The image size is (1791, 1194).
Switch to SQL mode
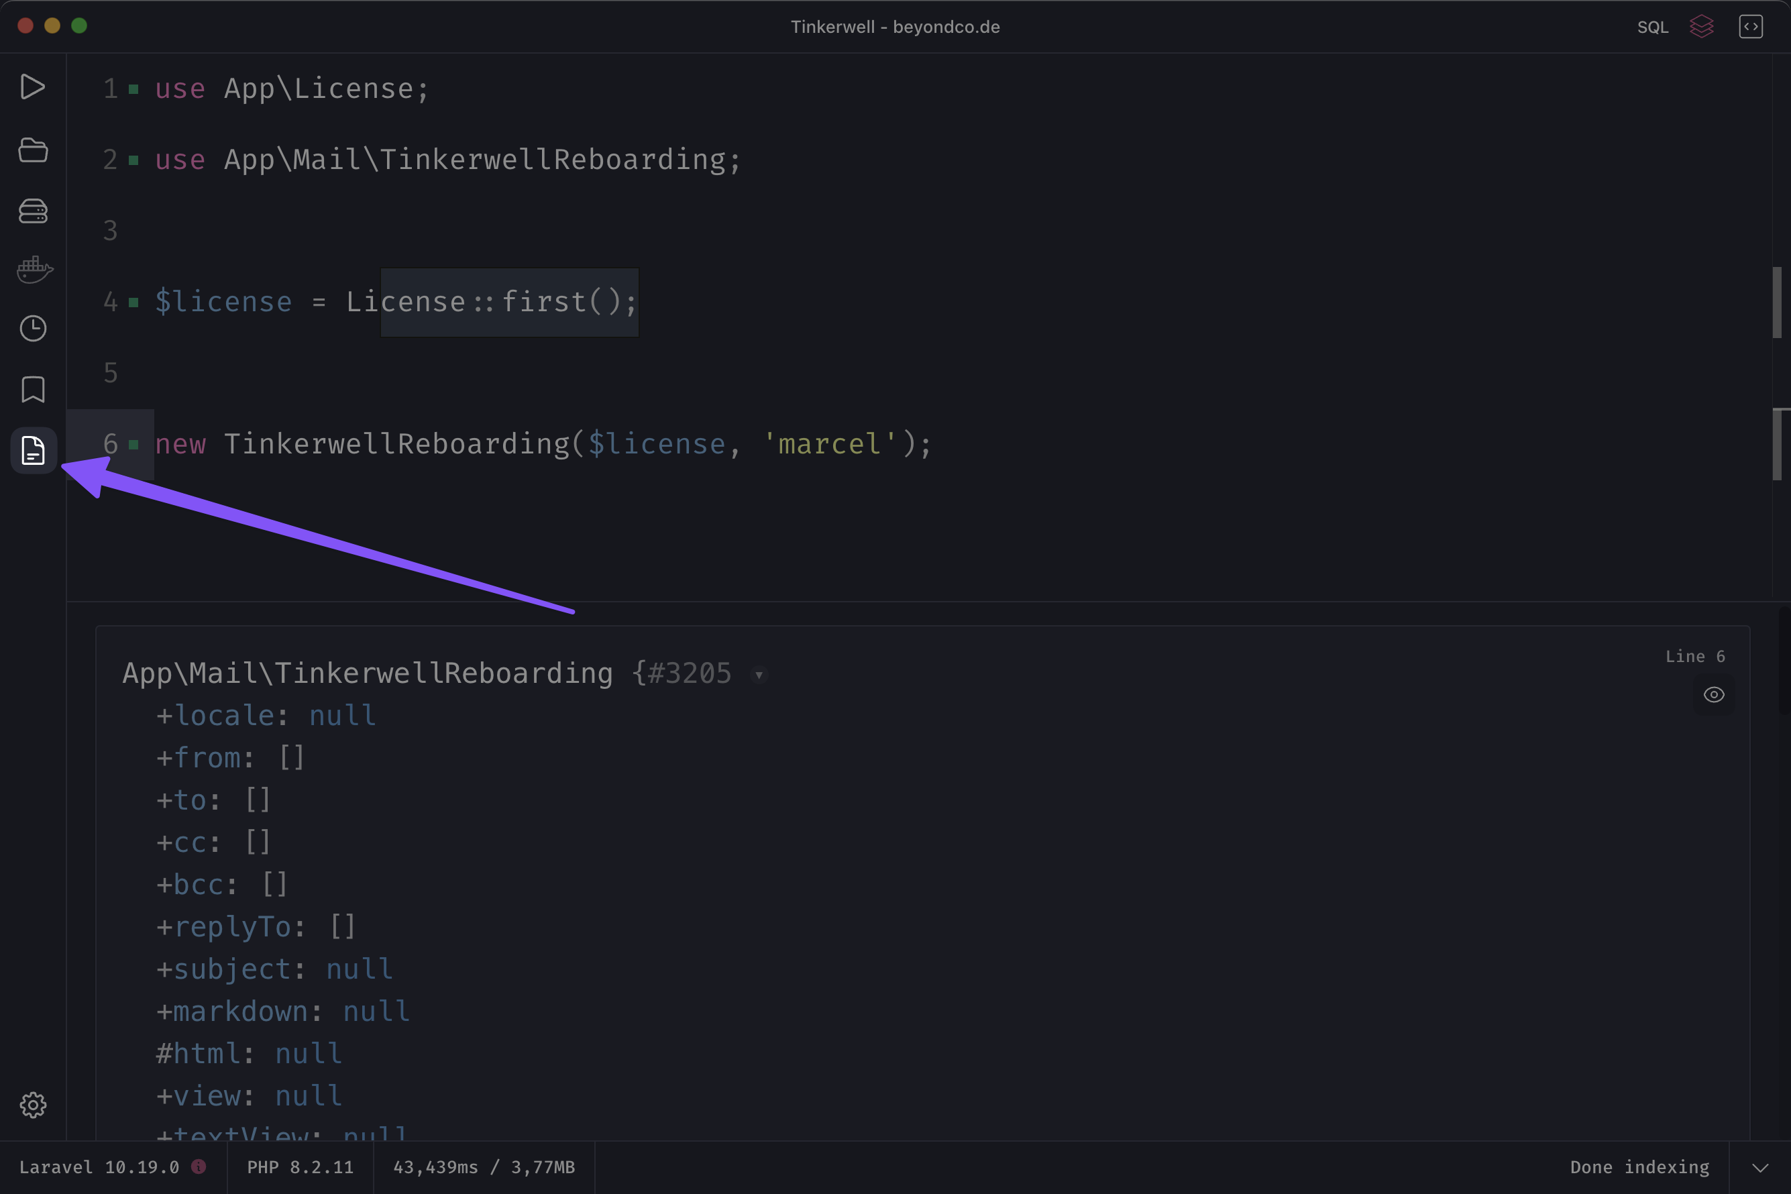[1652, 28]
